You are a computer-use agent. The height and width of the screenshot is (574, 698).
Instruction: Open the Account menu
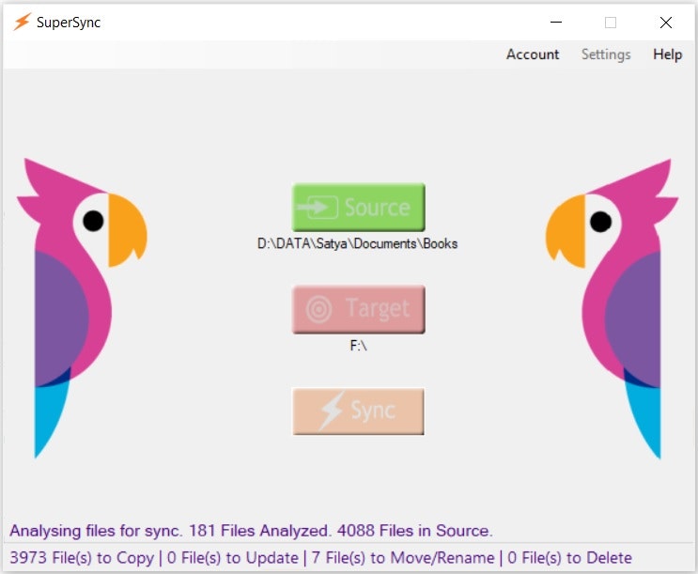coord(533,54)
